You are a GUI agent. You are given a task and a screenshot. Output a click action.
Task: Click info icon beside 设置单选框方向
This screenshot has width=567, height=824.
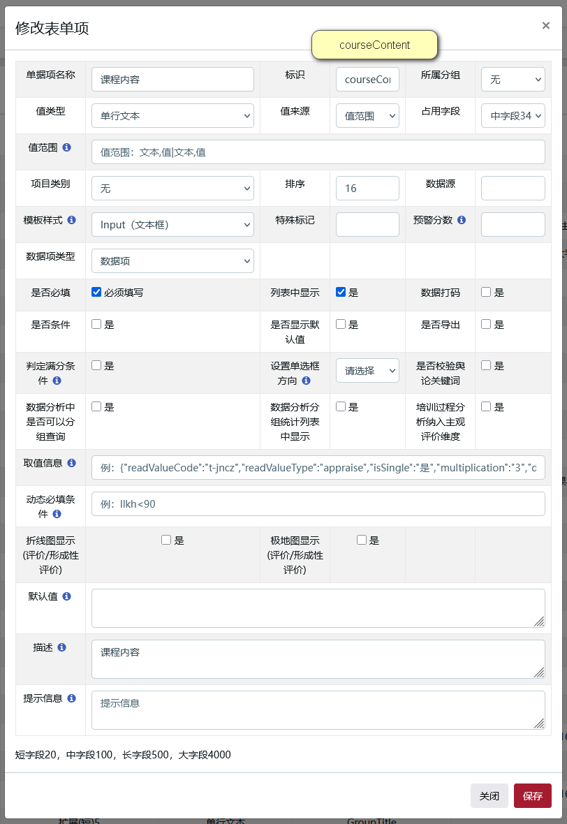point(307,381)
